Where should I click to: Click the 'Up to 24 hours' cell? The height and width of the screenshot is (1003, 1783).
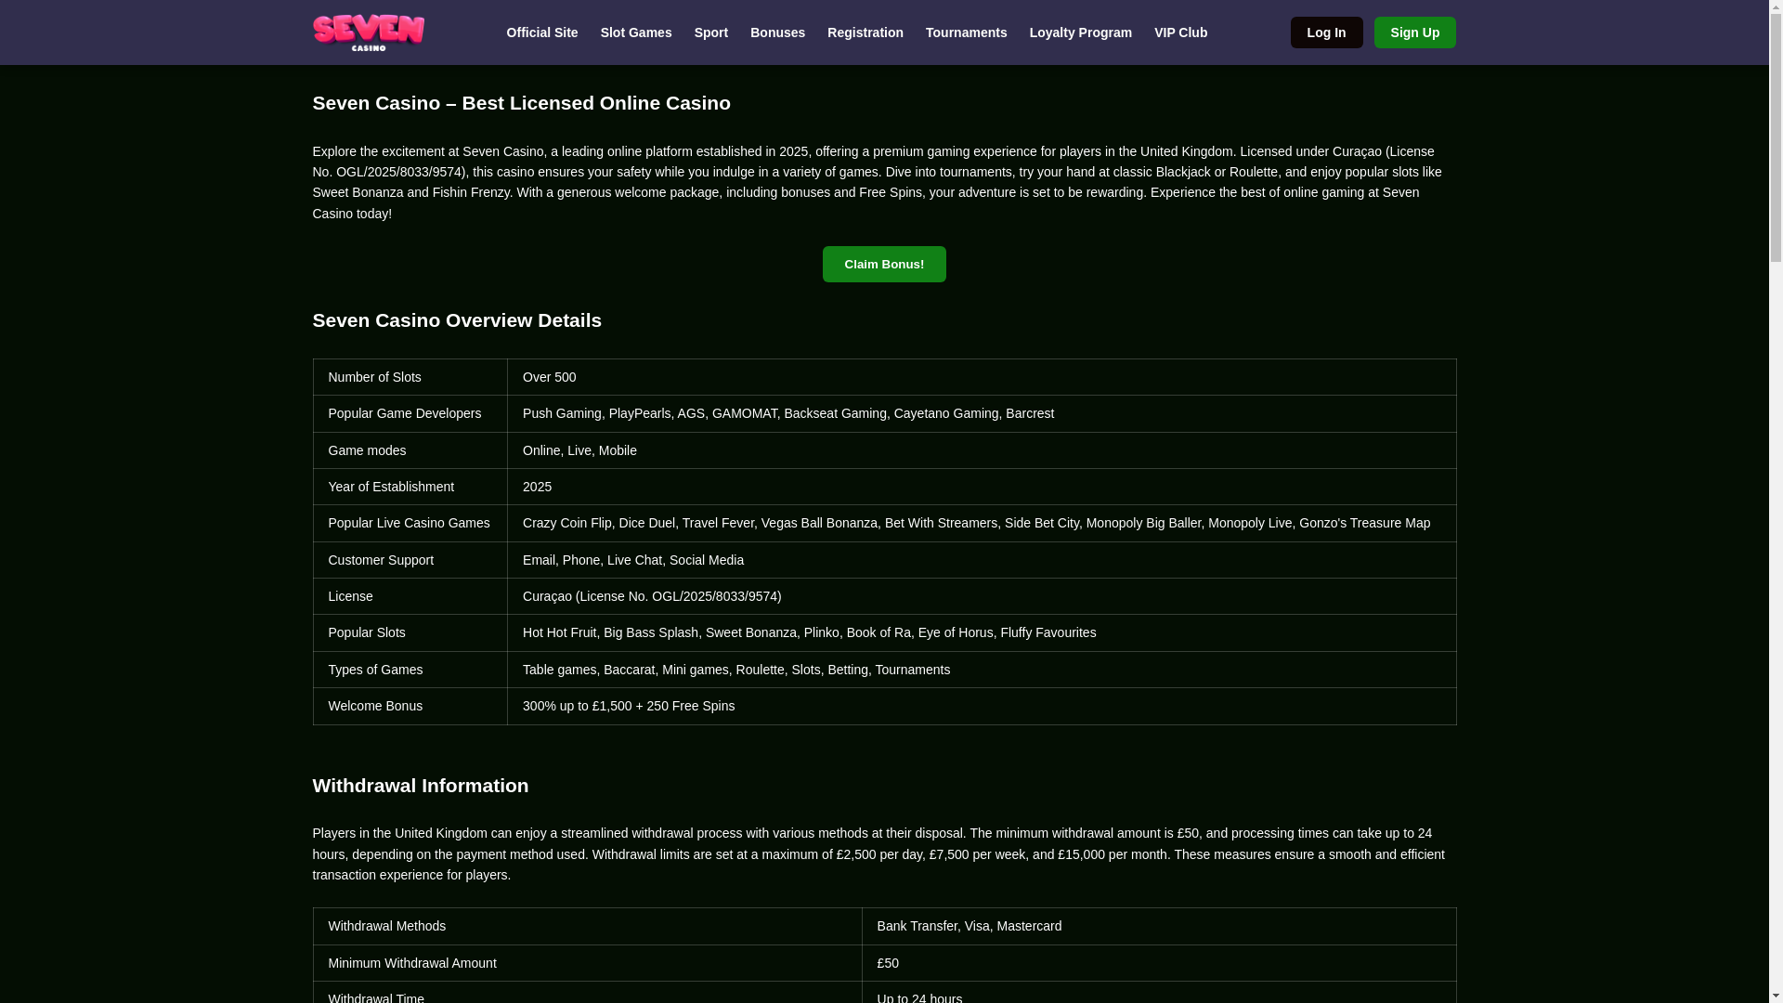point(1159,993)
